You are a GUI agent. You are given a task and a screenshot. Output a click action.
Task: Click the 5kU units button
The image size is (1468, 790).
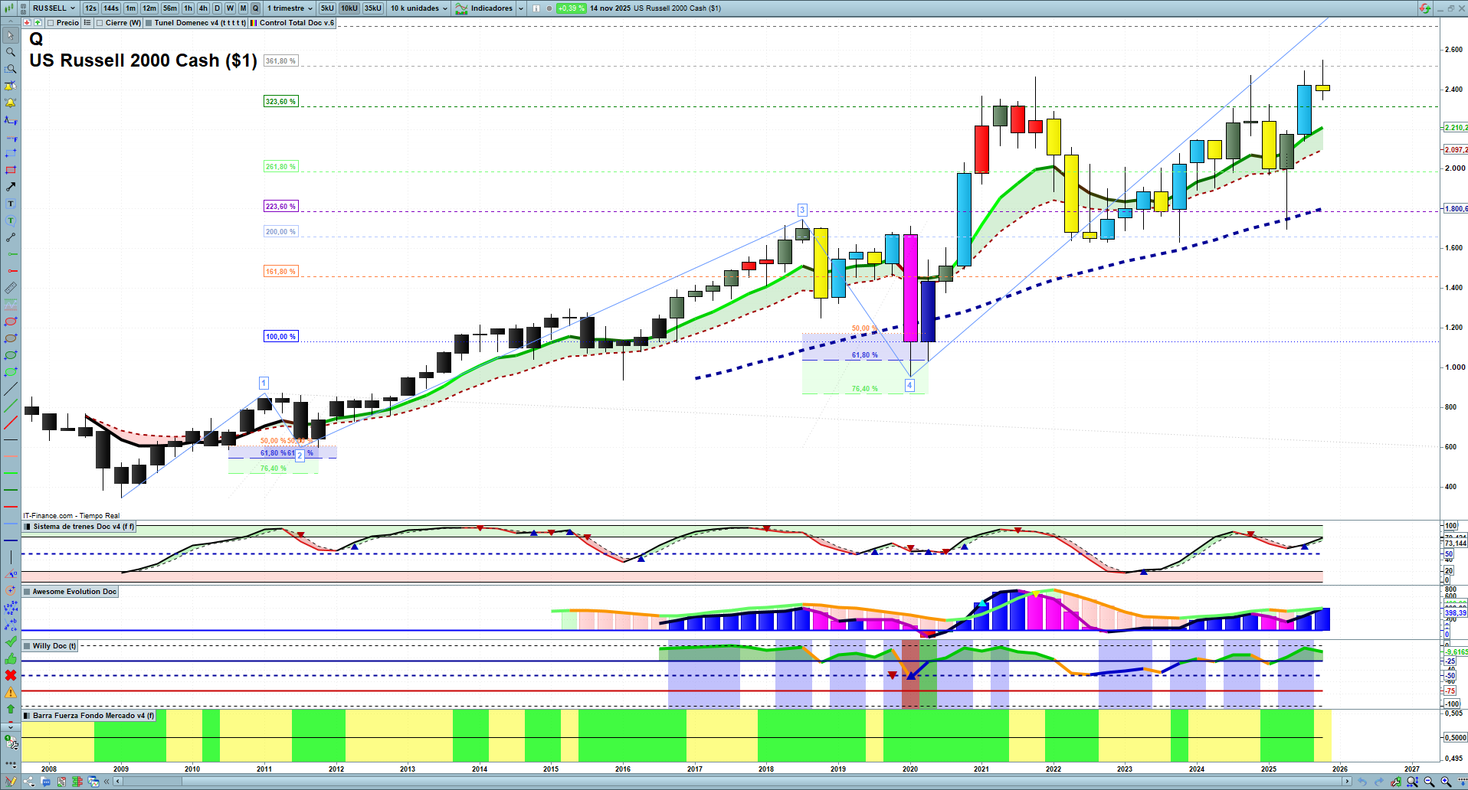(327, 8)
